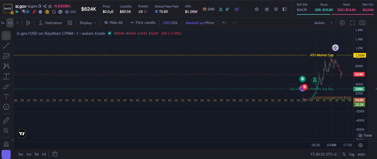Image resolution: width=377 pixels, height=159 pixels.
Task: Click the green upload/export icon
Action: pyautogui.click(x=221, y=9)
